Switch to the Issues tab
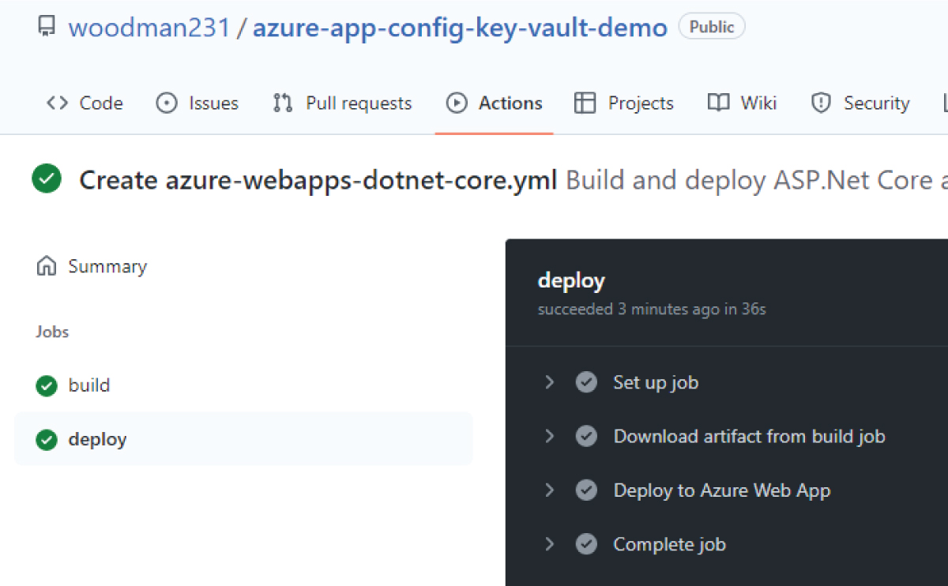This screenshot has width=948, height=586. pyautogui.click(x=197, y=103)
